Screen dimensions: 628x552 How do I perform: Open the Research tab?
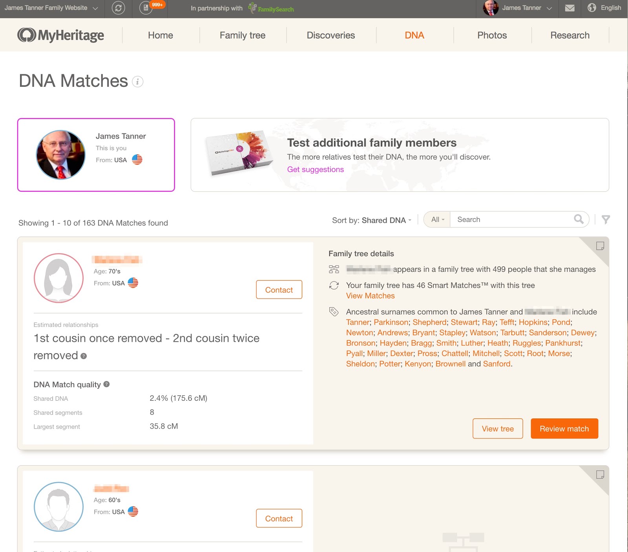pos(570,35)
